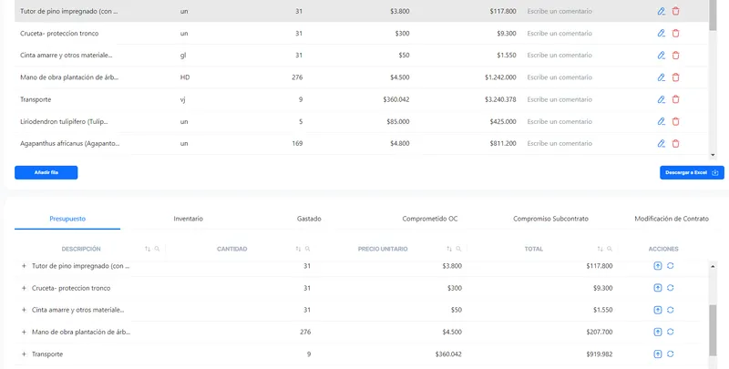Search the Descripción column
Image resolution: width=729 pixels, height=369 pixels.
tap(157, 249)
